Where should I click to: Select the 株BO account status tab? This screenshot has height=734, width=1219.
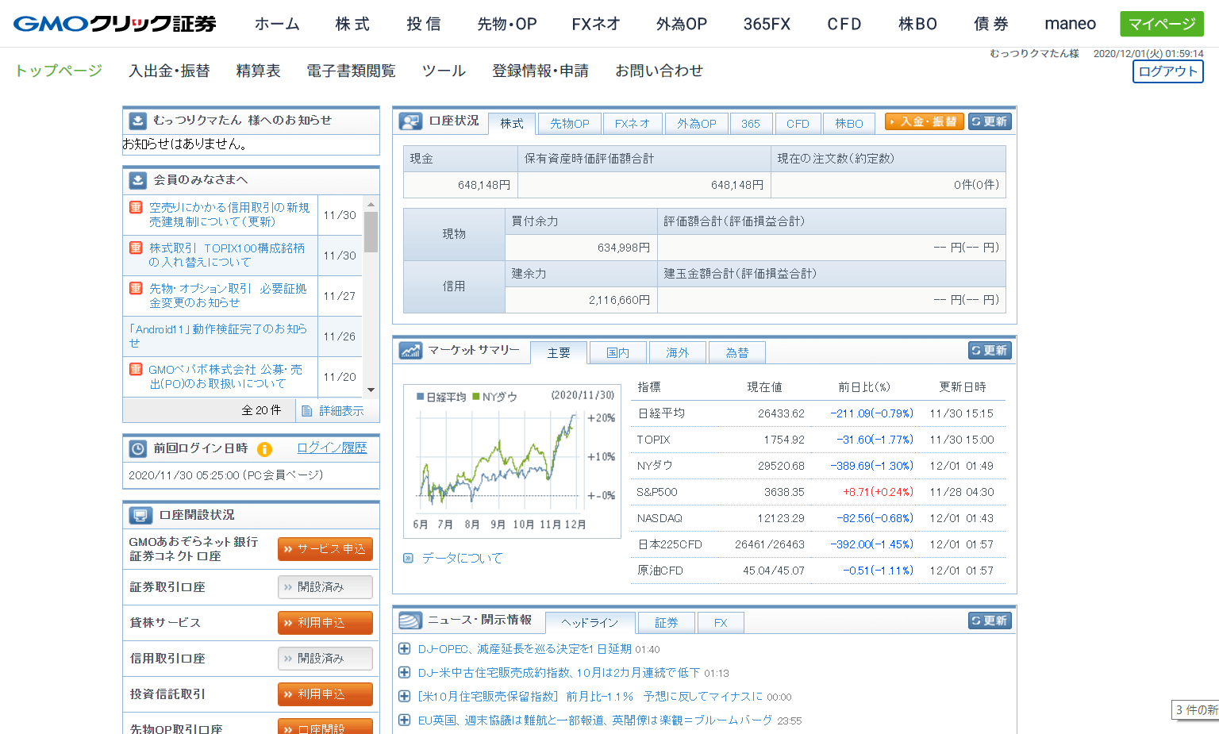(848, 124)
